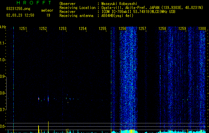The image size is (209, 133).
Task: Click the 1254 time marker
Action: point(83,28)
